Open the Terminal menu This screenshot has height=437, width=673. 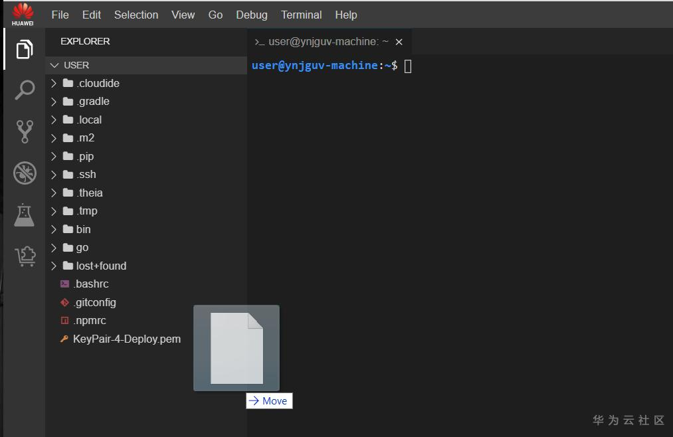coord(302,15)
